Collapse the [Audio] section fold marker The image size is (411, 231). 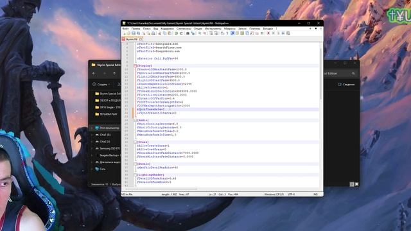[x=136, y=120]
